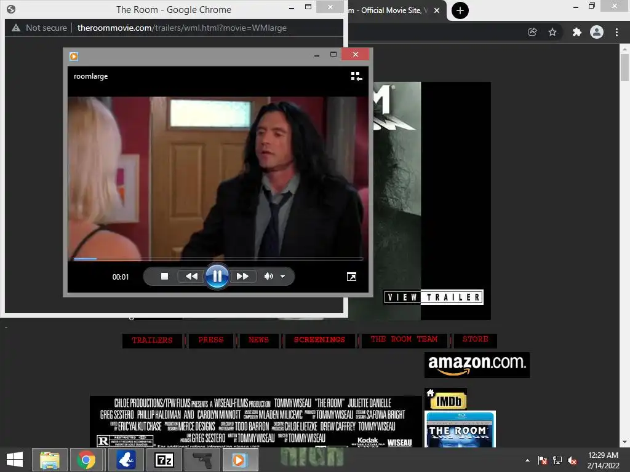
Task: Open the Chrome profile avatar
Action: coord(597,32)
